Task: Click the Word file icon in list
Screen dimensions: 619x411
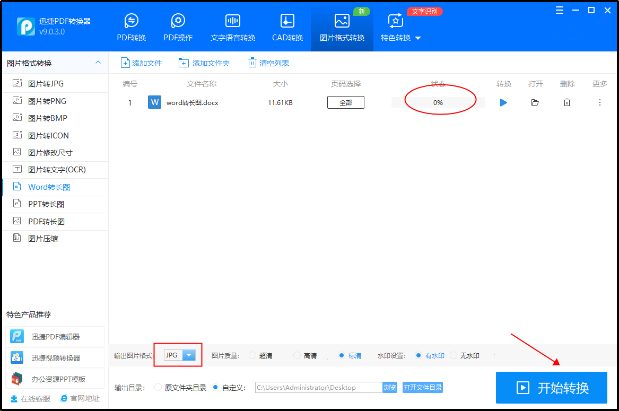Action: pos(154,102)
